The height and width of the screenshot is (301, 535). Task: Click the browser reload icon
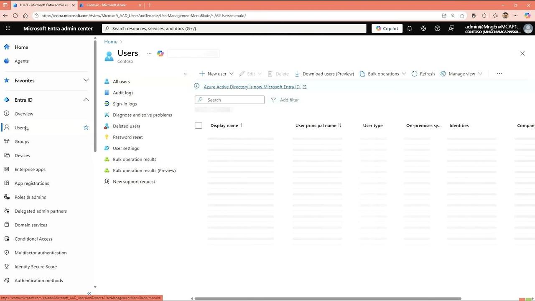[15, 16]
